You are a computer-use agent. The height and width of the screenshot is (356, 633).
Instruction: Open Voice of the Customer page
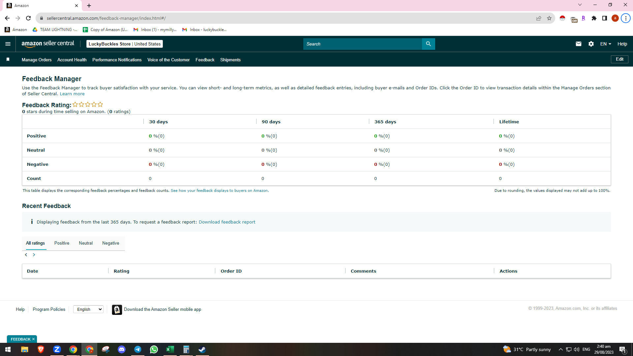168,60
